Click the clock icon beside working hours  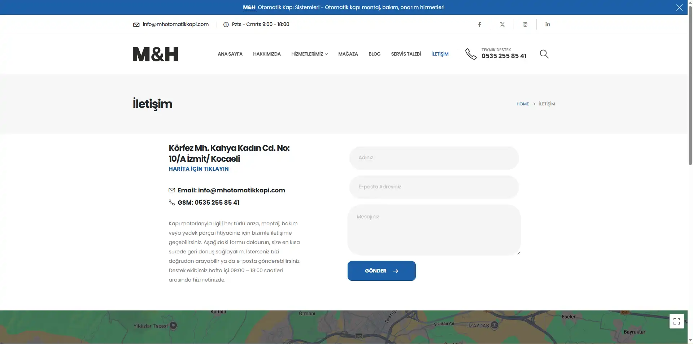(226, 25)
